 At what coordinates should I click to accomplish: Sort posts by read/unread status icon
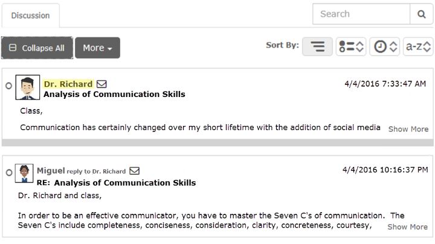tap(351, 46)
